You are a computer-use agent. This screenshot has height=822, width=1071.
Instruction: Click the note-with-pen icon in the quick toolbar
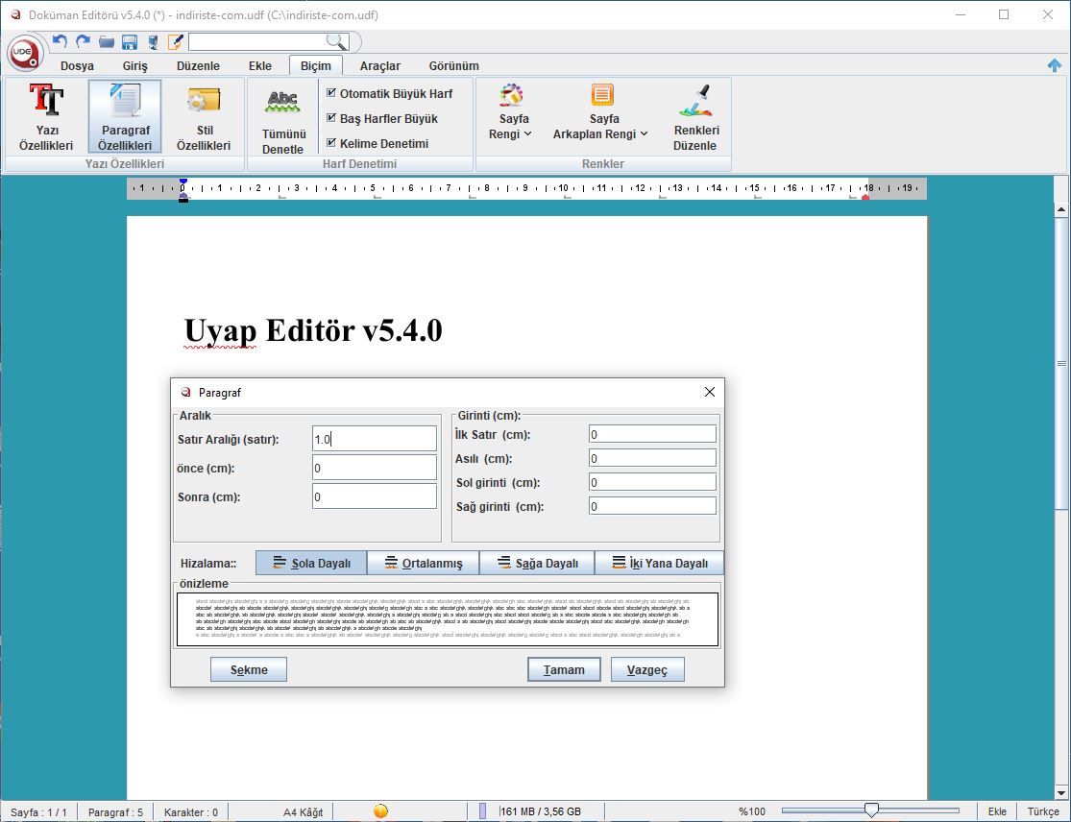176,41
